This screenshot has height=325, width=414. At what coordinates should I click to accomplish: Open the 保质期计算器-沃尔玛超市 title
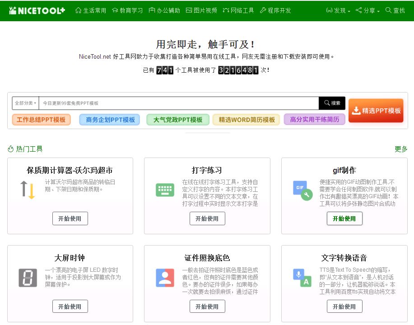pos(70,170)
